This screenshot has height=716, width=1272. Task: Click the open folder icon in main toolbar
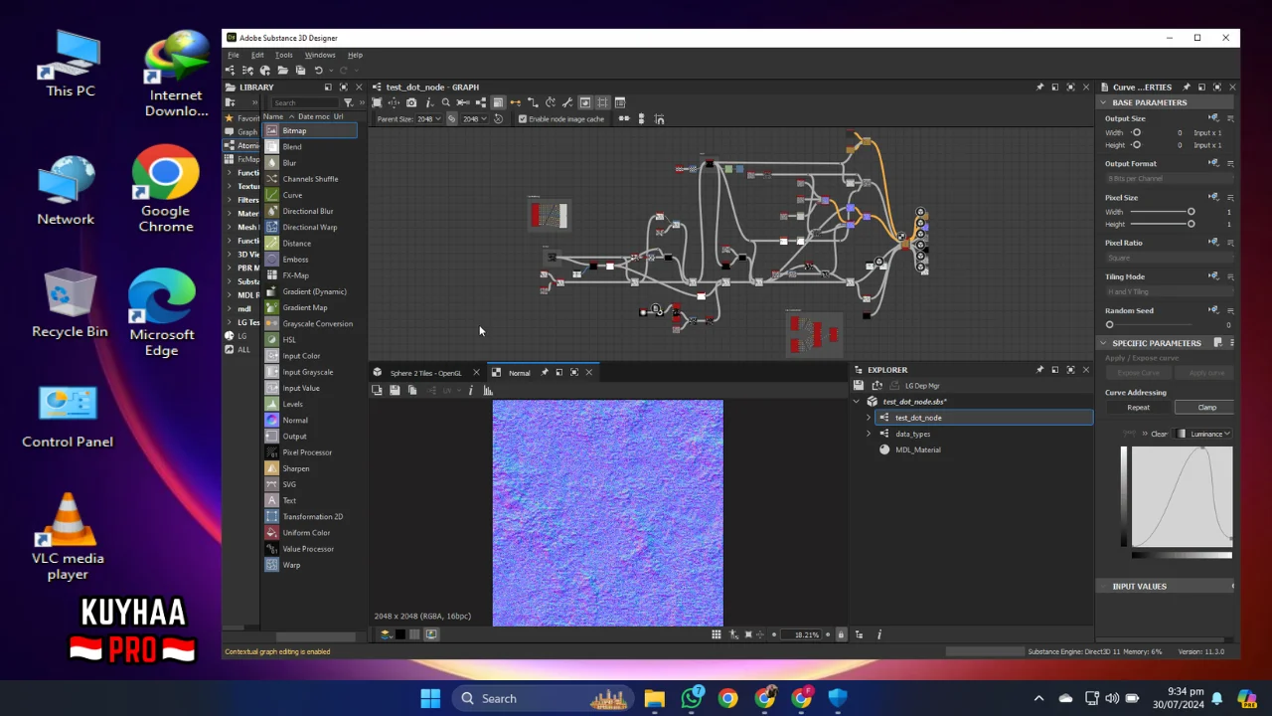[x=283, y=71]
